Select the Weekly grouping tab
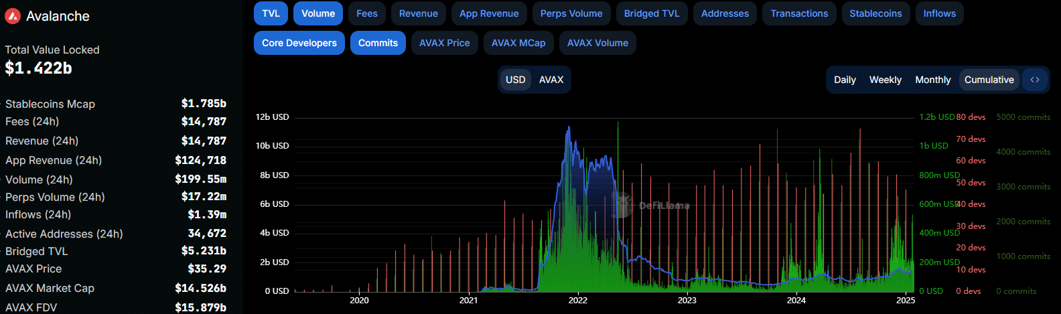This screenshot has height=314, width=1061. [x=886, y=80]
